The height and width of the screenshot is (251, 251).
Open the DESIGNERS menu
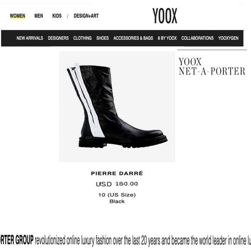58,38
